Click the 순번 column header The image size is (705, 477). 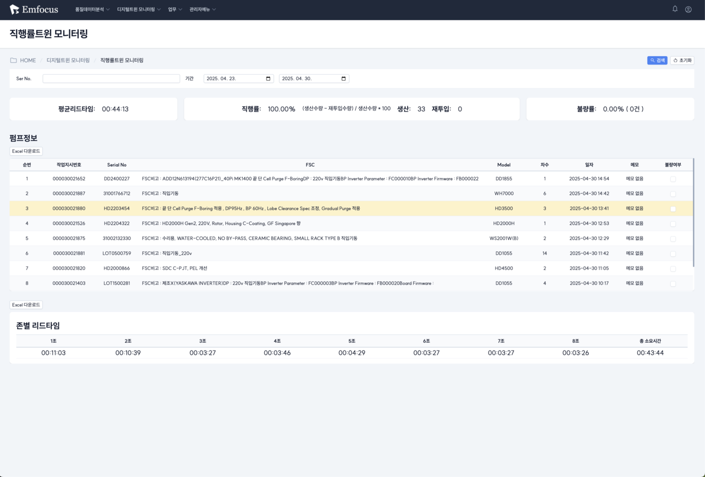tap(26, 165)
